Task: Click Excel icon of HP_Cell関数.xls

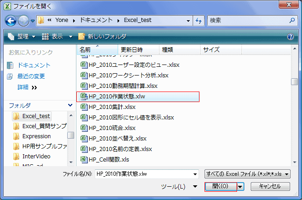Action: tap(84, 160)
